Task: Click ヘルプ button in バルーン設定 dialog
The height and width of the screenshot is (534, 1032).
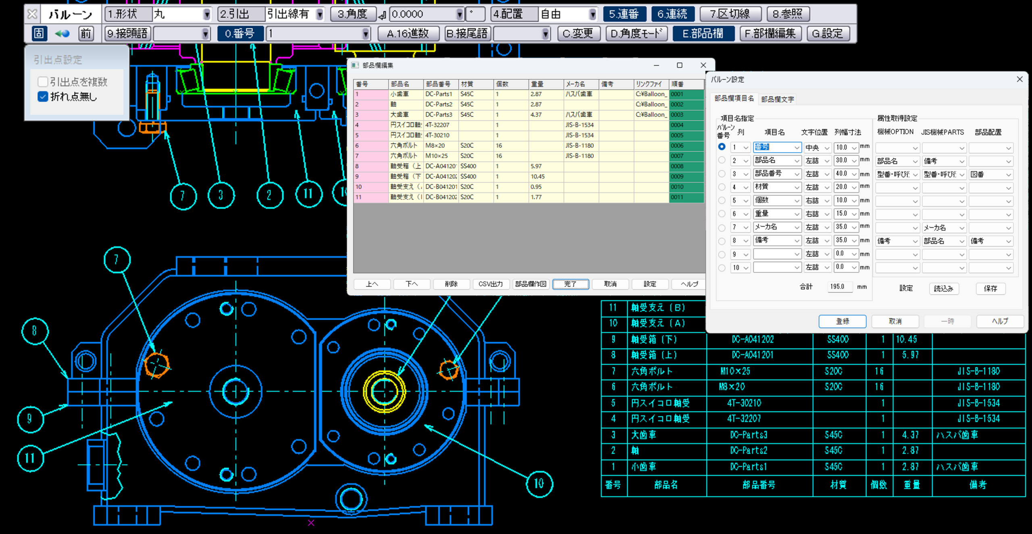Action: point(1000,321)
